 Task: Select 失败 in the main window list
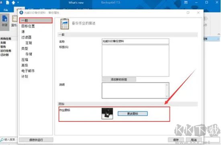[3, 43]
